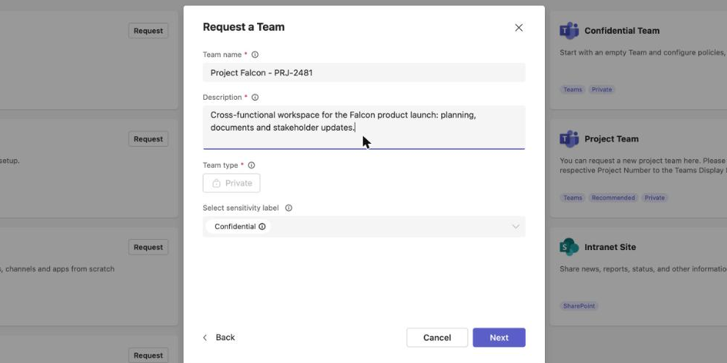Image resolution: width=727 pixels, height=363 pixels.
Task: Close the Request a Team dialog
Action: 519,28
